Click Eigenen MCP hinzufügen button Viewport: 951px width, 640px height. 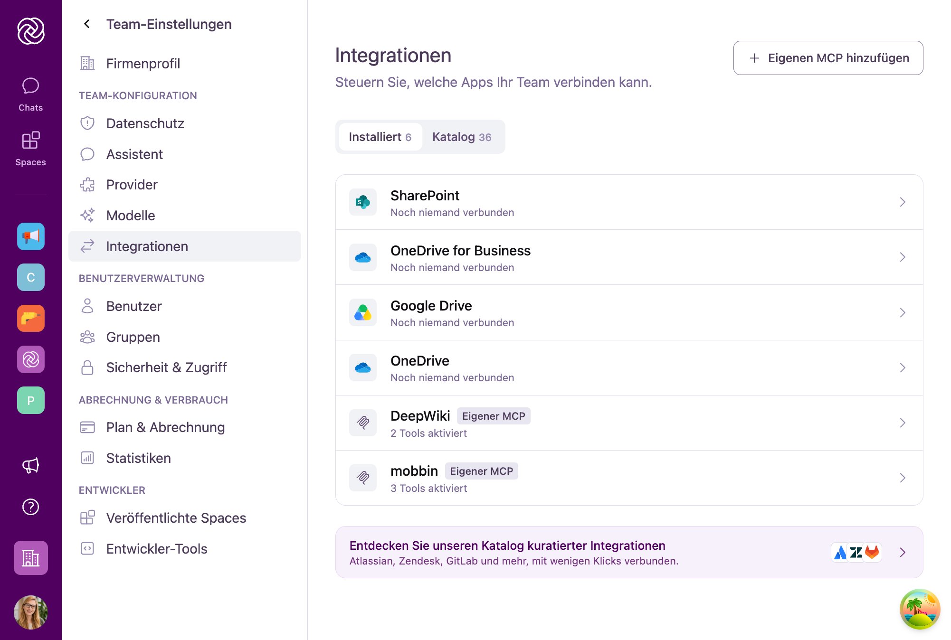click(x=828, y=58)
